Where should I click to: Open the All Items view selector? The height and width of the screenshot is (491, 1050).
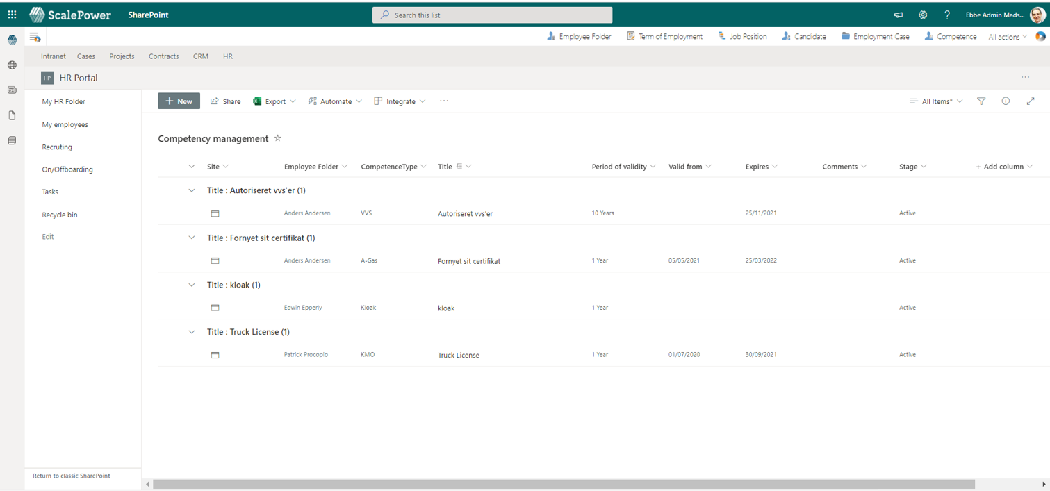coord(936,101)
